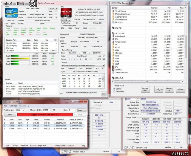191x156 pixels.
Task: Select the SPCC Solid State Disk row
Action: [31, 86]
